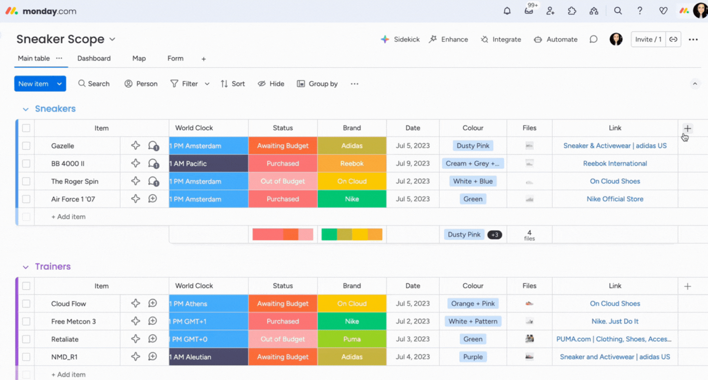Open the inbox with 99+ badge
Viewport: 708px width, 380px height.
[x=529, y=11]
